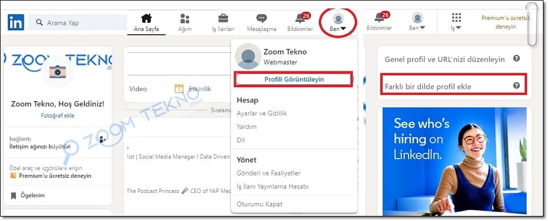548x221 pixels.
Task: Expand Ben dropdown in the right-side nav bar
Action: (x=417, y=22)
